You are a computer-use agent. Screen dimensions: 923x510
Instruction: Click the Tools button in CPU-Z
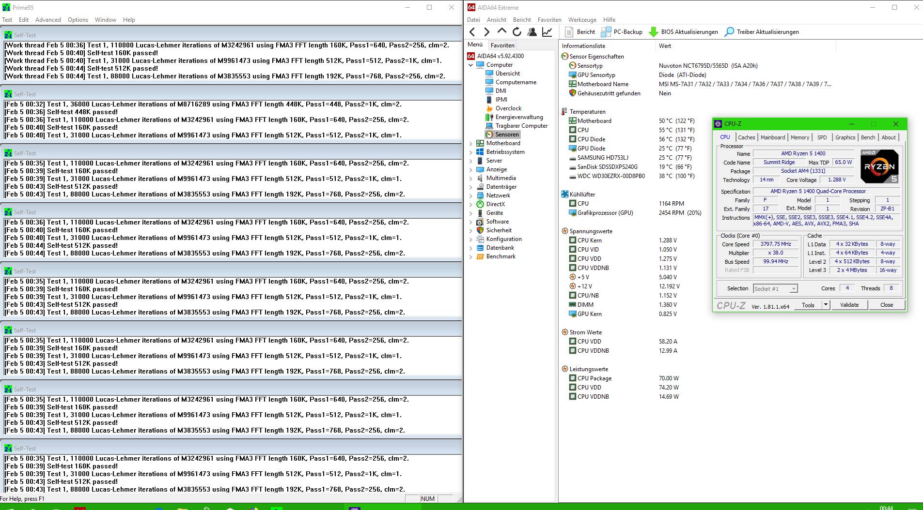808,305
